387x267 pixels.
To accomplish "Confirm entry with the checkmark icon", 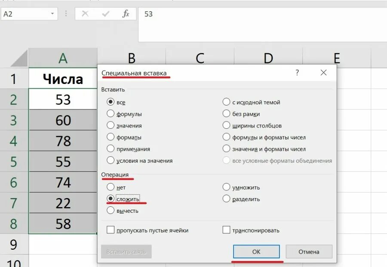I will coord(106,14).
